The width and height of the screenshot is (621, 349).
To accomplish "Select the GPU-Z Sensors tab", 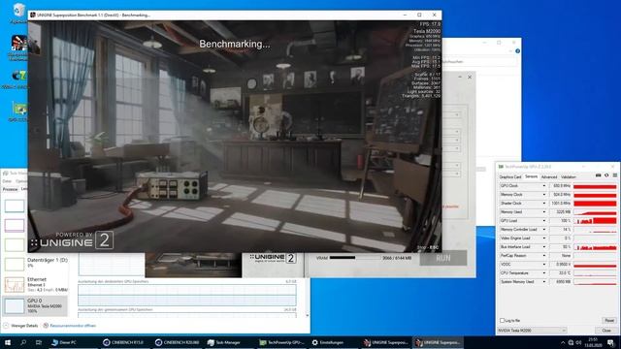I will pos(531,176).
